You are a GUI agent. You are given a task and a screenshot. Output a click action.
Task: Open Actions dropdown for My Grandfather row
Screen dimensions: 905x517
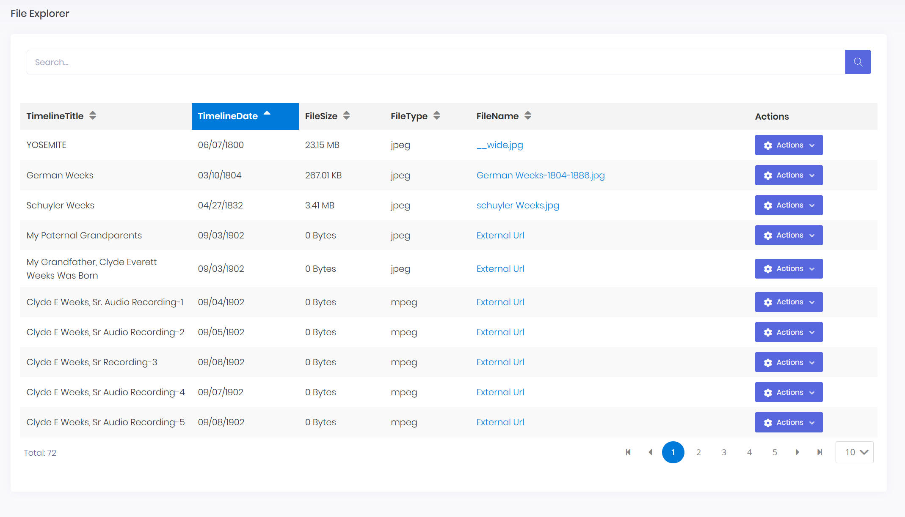pyautogui.click(x=789, y=268)
